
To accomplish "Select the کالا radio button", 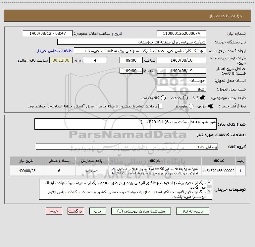I will [203, 98].
